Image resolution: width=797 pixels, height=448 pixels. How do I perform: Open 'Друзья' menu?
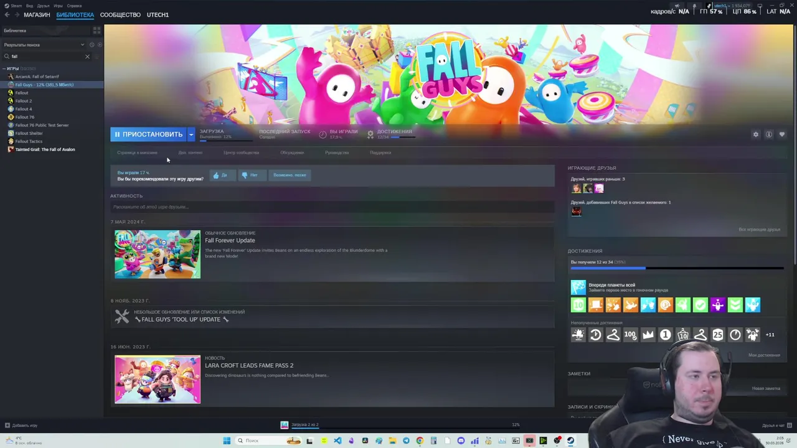pyautogui.click(x=43, y=6)
